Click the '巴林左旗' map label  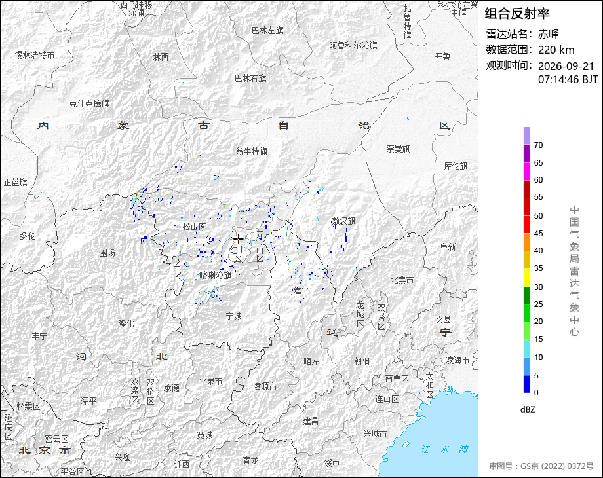click(267, 30)
